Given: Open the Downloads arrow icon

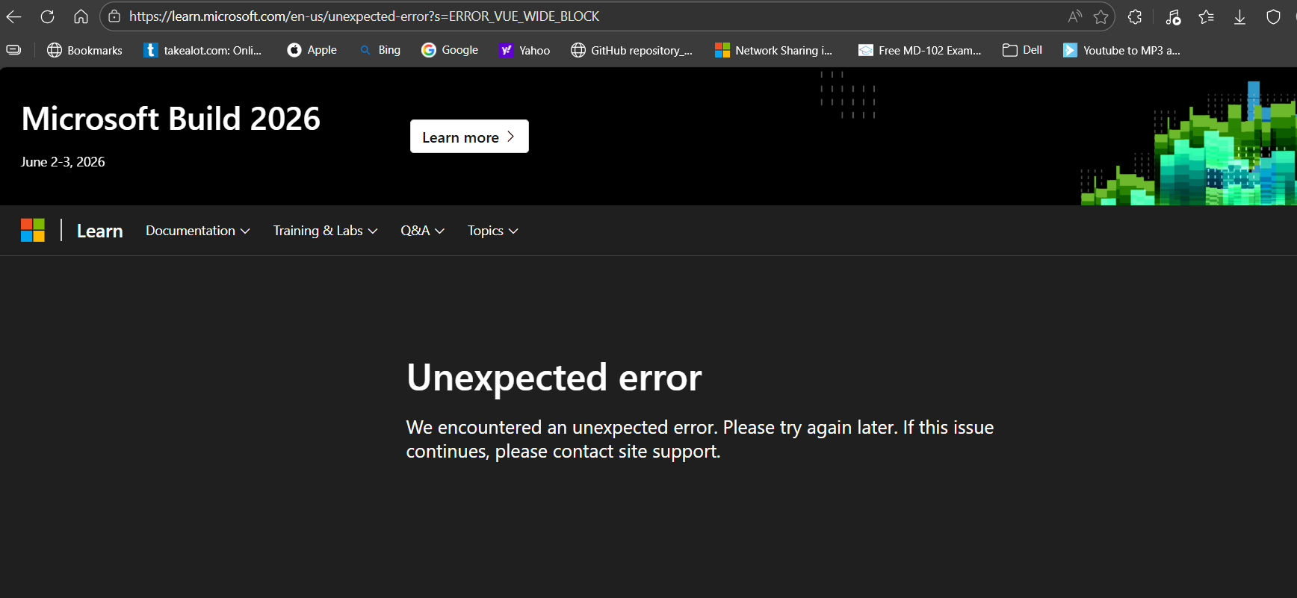Looking at the screenshot, I should pos(1239,16).
